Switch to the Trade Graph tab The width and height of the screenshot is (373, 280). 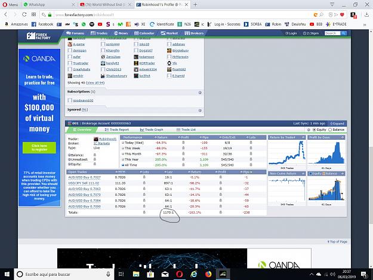152,130
